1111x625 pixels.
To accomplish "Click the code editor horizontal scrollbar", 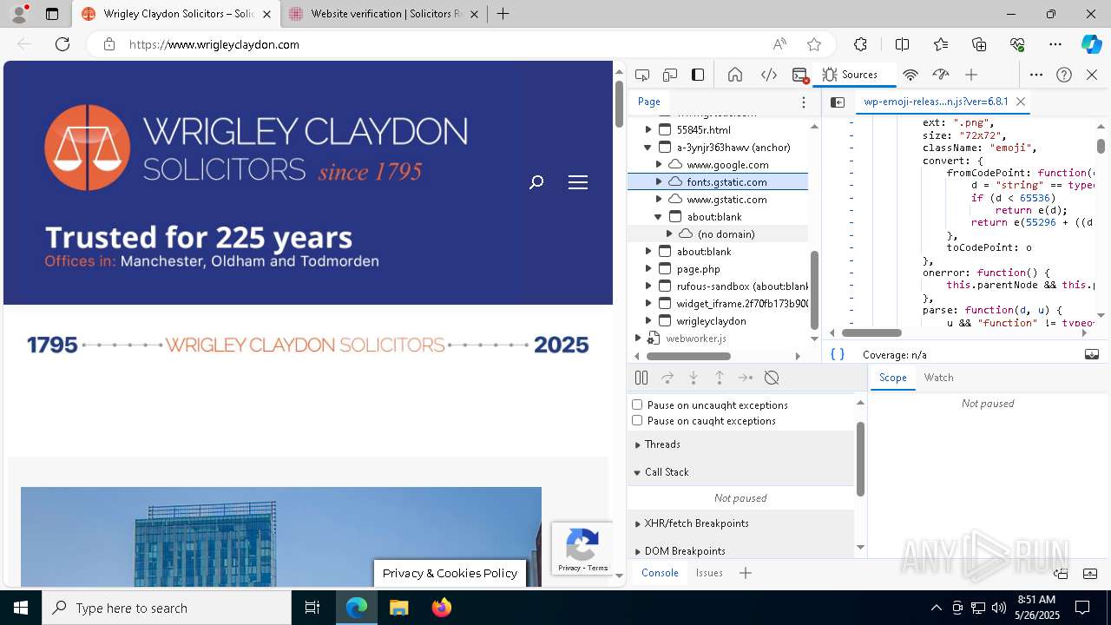I will coord(871,332).
